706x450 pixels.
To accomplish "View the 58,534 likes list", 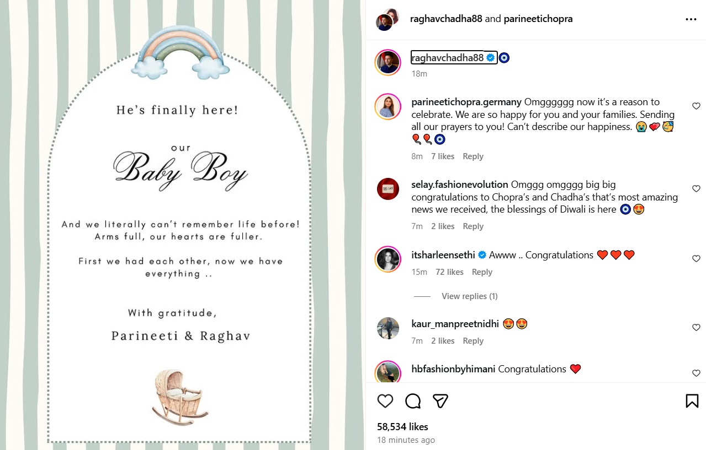I will pos(403,427).
